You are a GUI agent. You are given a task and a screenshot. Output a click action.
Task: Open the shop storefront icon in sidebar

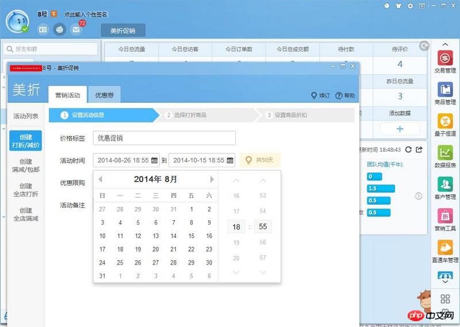445,275
